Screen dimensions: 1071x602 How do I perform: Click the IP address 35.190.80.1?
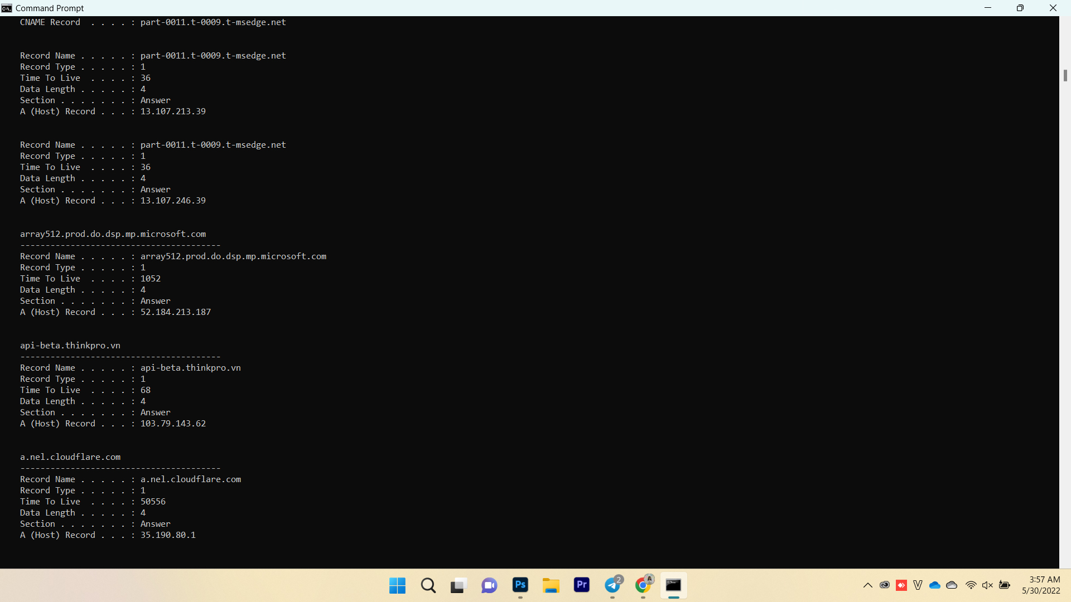click(168, 535)
